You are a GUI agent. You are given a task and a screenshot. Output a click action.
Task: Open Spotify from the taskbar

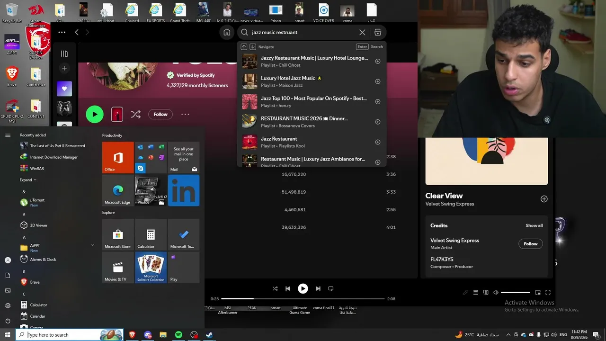point(178,335)
